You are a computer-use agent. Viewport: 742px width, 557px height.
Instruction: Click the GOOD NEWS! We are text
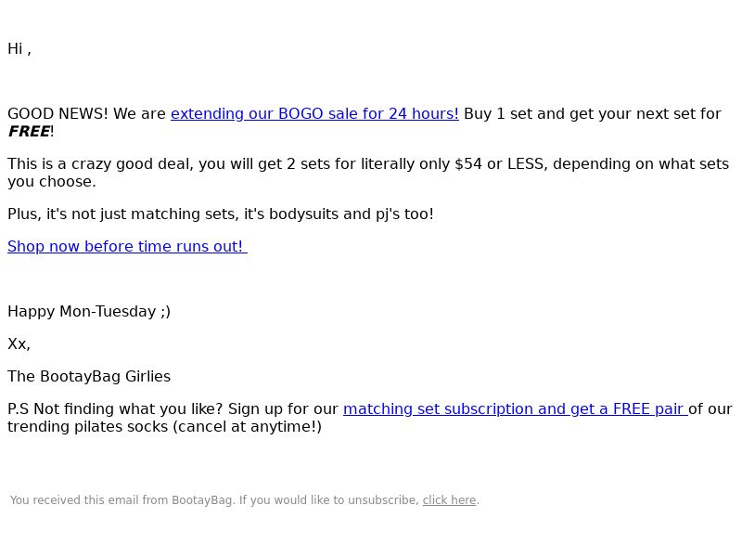pos(86,114)
